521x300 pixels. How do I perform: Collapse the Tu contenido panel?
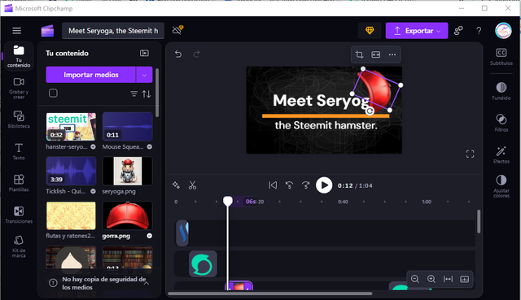pos(144,53)
